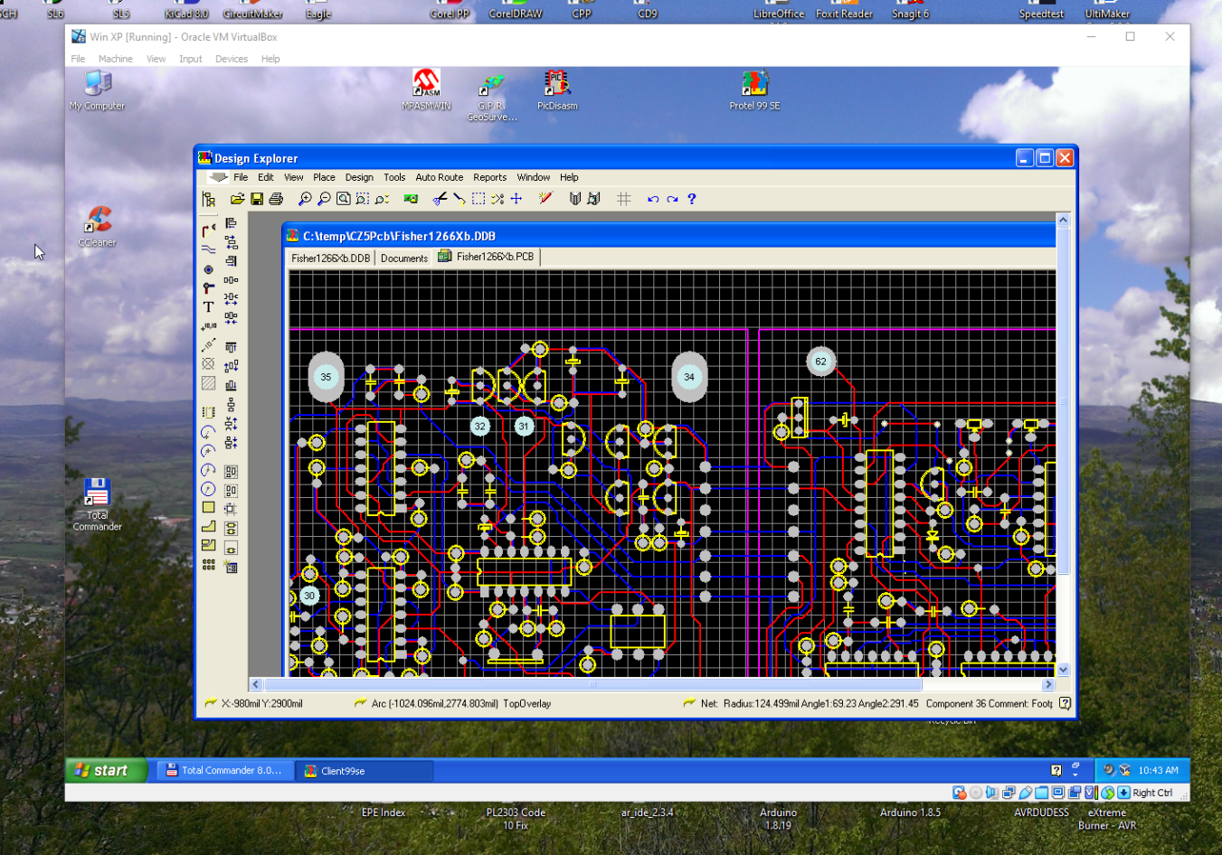Select the place pad tool
Viewport: 1222px width, 855px height.
(208, 269)
